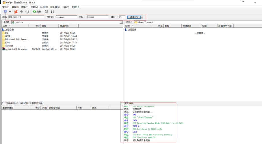The image size is (262, 144).
Task: Sort remote files by 大小 column
Action: click(x=157, y=26)
